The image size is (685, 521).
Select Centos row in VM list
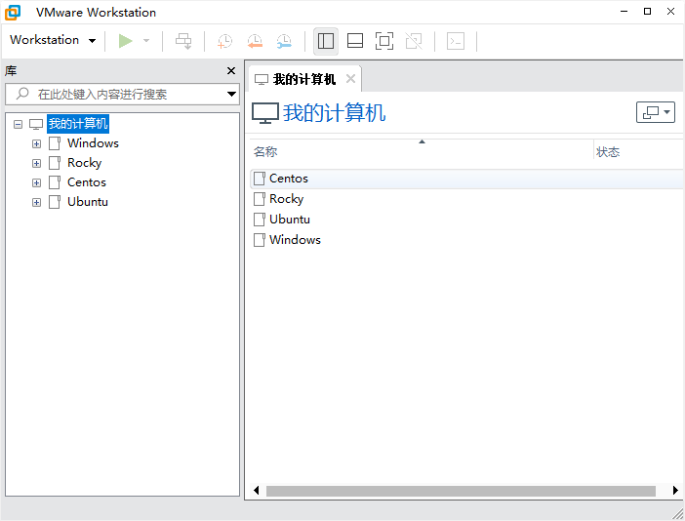466,179
